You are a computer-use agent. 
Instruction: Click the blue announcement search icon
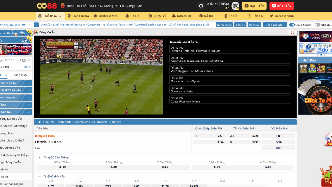(x=36, y=25)
